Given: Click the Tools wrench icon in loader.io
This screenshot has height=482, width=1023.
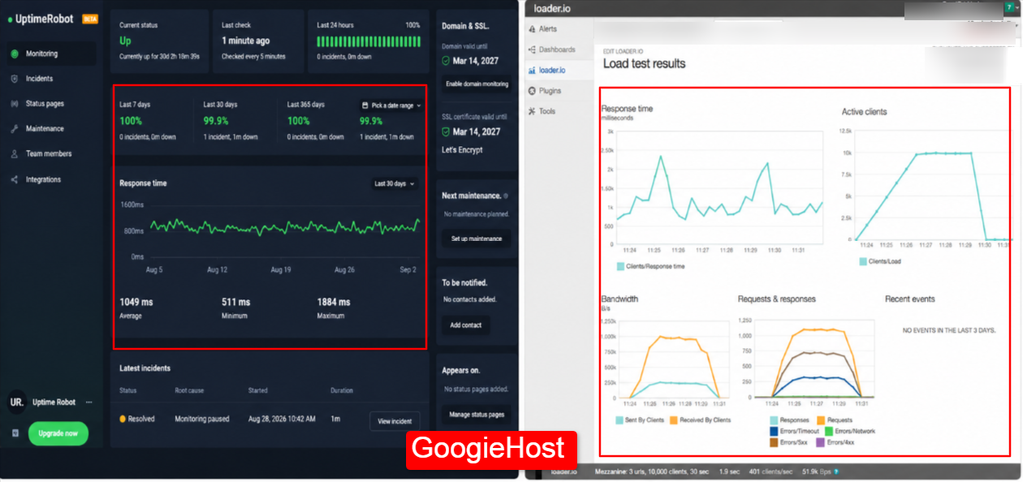Looking at the screenshot, I should (x=533, y=111).
